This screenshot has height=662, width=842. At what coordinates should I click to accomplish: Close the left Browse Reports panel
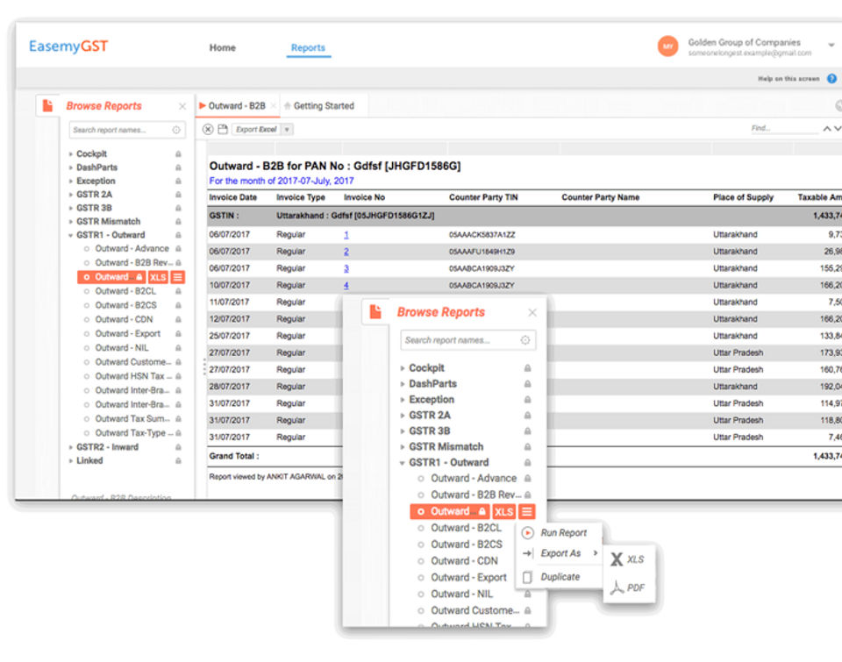pyautogui.click(x=182, y=106)
